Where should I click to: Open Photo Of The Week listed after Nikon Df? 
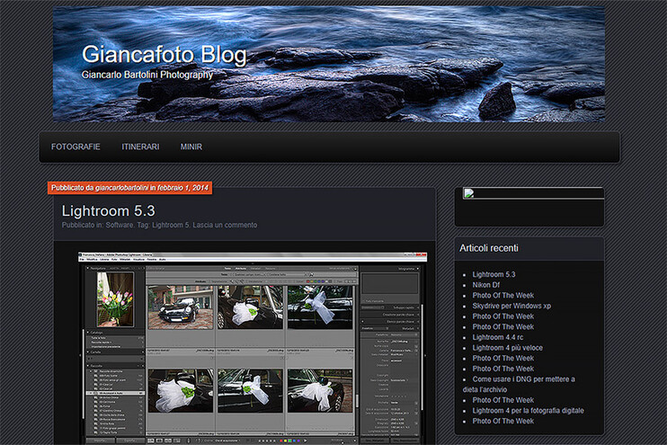tap(502, 296)
